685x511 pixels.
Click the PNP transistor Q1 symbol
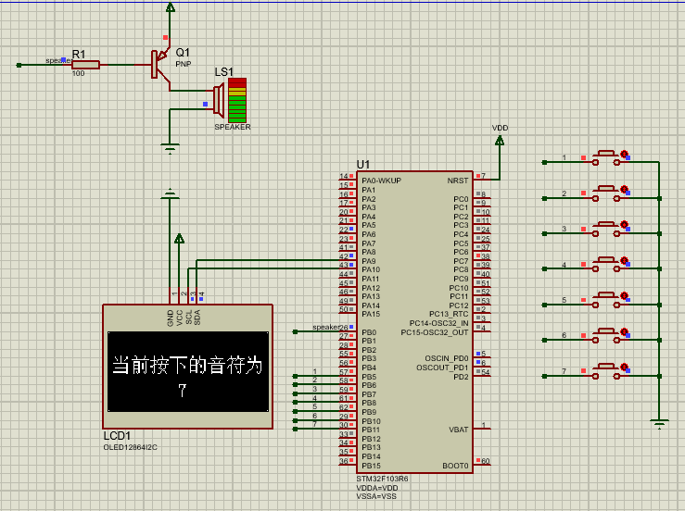[x=160, y=65]
